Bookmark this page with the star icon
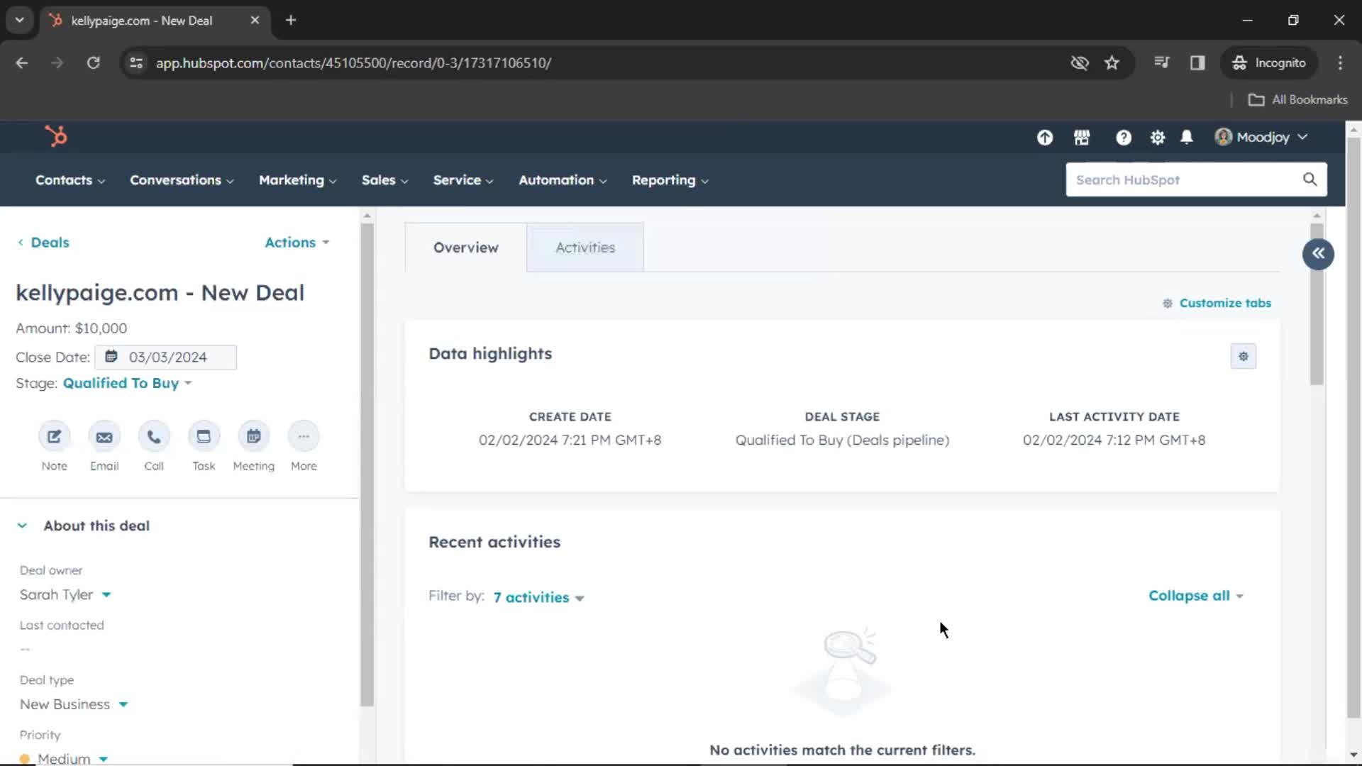Image resolution: width=1362 pixels, height=766 pixels. pos(1112,63)
